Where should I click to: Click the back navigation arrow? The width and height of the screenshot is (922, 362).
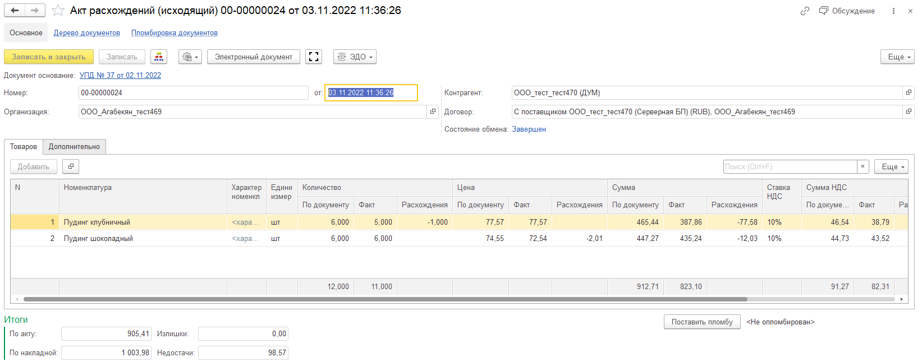(15, 11)
